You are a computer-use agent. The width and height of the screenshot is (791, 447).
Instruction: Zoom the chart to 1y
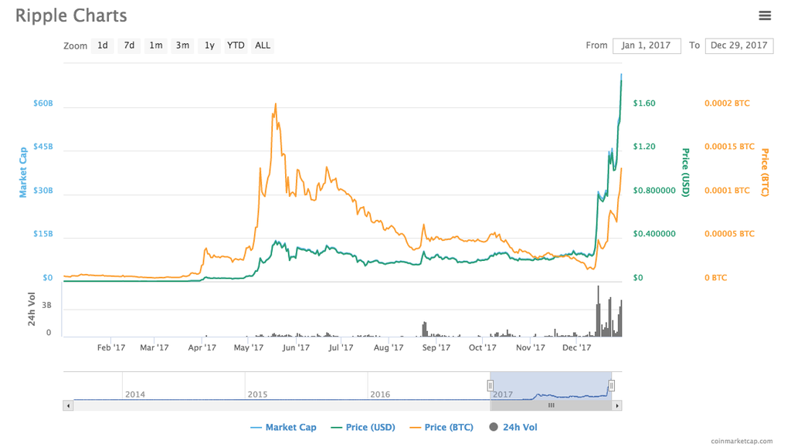209,46
